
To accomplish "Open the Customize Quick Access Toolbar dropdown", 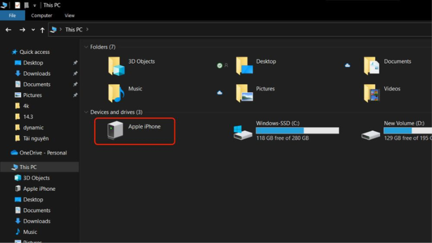I will click(x=35, y=5).
